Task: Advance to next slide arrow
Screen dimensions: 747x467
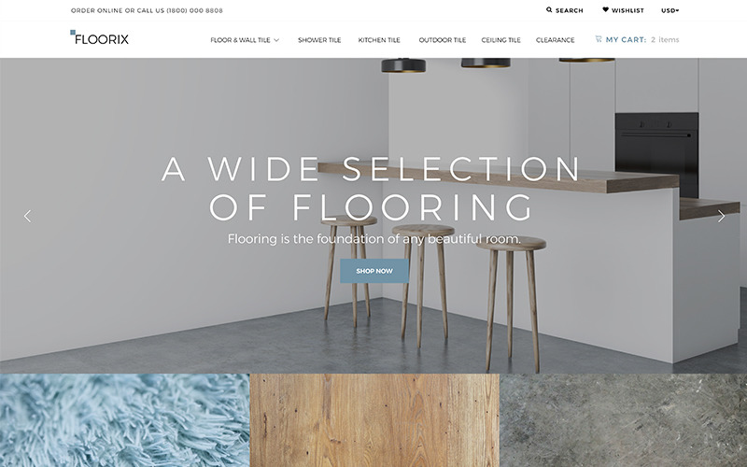Action: pyautogui.click(x=721, y=217)
